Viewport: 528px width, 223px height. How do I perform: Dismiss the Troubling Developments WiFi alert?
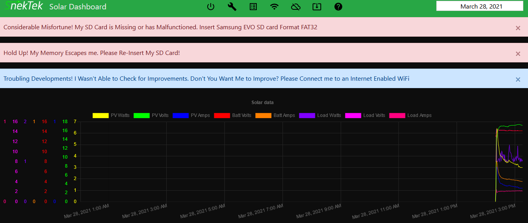click(518, 79)
